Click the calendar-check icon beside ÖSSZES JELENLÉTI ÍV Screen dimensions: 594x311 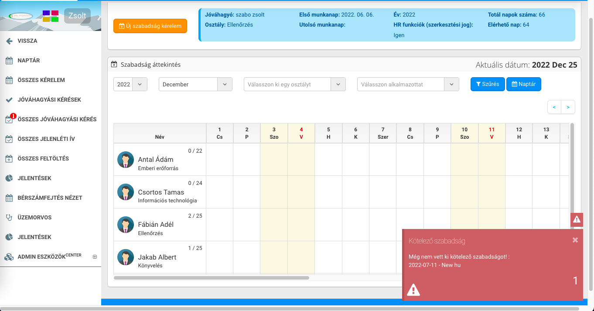(x=9, y=139)
